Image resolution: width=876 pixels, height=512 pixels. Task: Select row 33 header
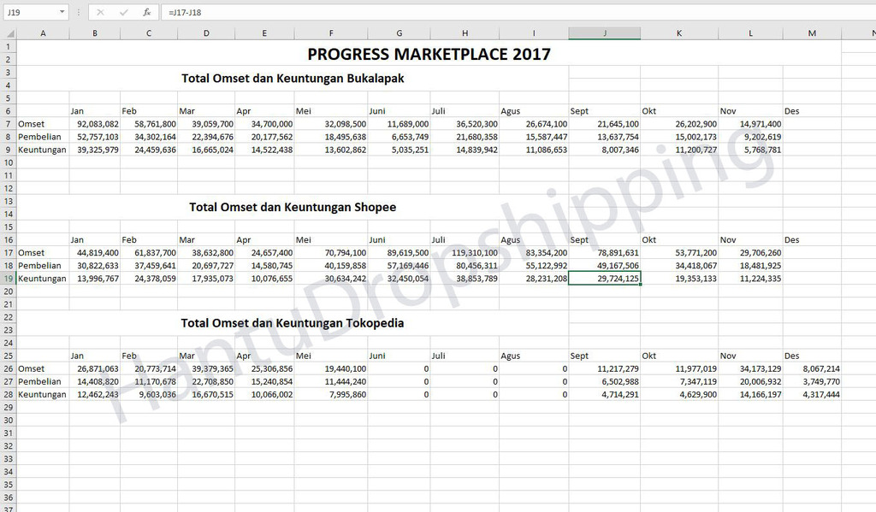[9, 459]
